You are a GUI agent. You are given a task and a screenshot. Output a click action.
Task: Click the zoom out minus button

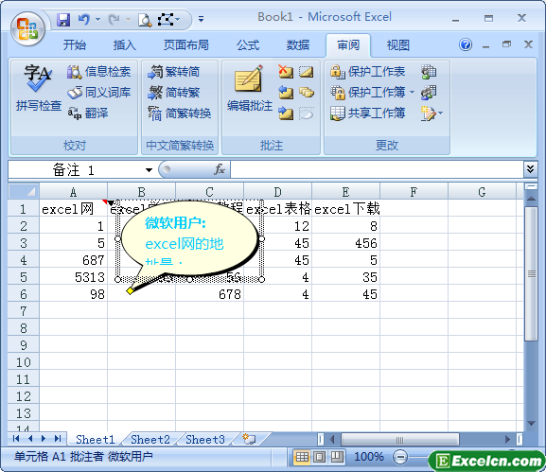coord(400,456)
